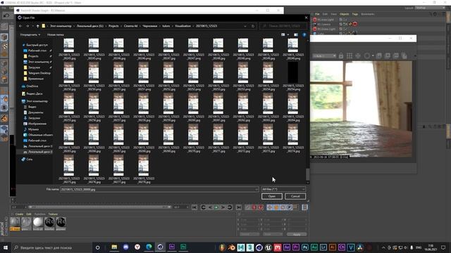The height and width of the screenshot is (253, 451).
Task: Select the red Redshift tag on RS Camera
Action: click(355, 24)
